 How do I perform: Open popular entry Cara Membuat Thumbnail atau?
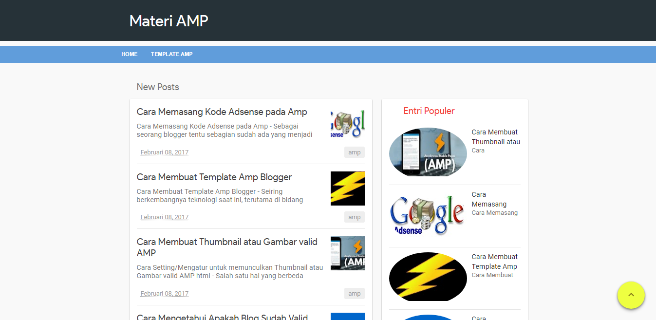[x=496, y=137]
